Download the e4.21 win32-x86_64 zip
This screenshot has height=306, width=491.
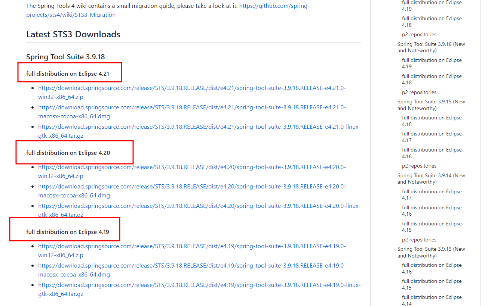click(192, 92)
